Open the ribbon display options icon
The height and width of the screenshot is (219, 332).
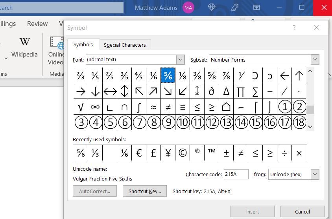[x=256, y=7]
